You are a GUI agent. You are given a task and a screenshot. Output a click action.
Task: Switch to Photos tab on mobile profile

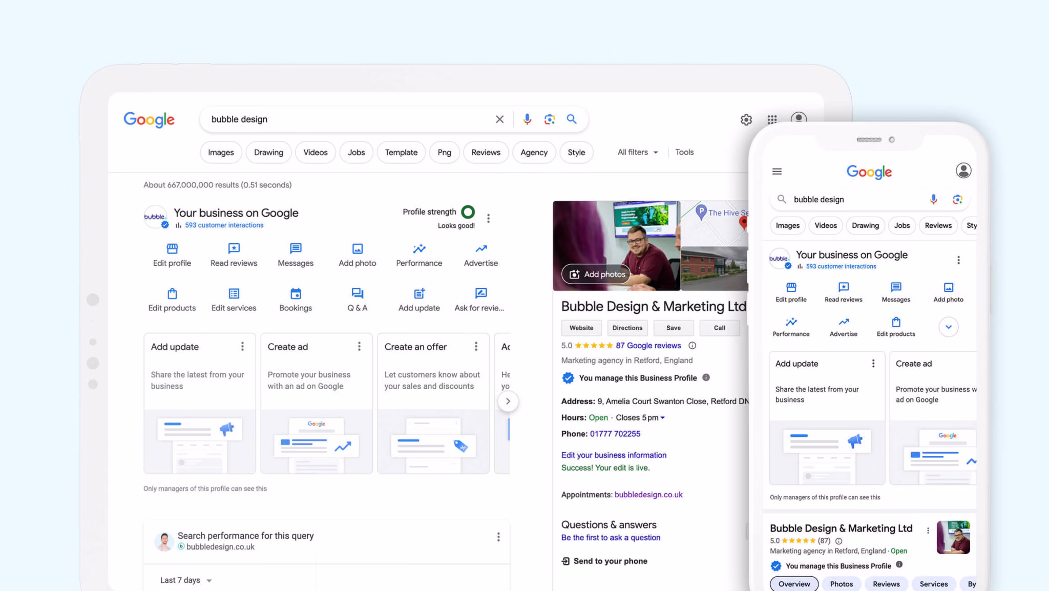841,584
